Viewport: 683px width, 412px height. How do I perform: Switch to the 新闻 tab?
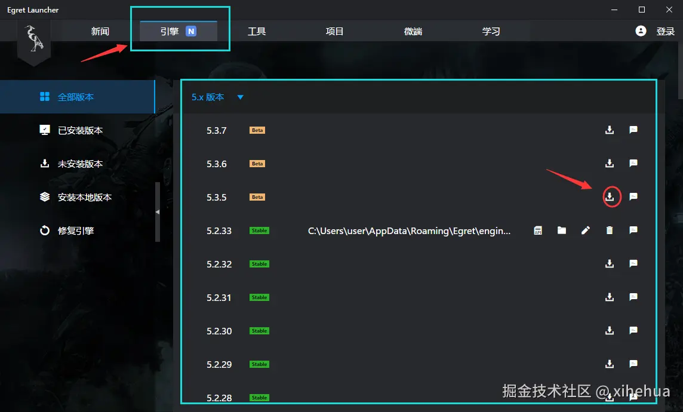(100, 32)
